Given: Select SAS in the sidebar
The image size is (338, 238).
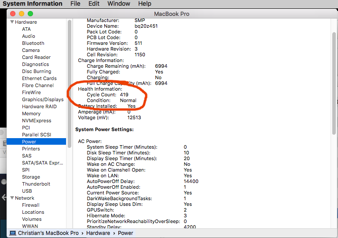Looking at the screenshot, I should (x=26, y=156).
